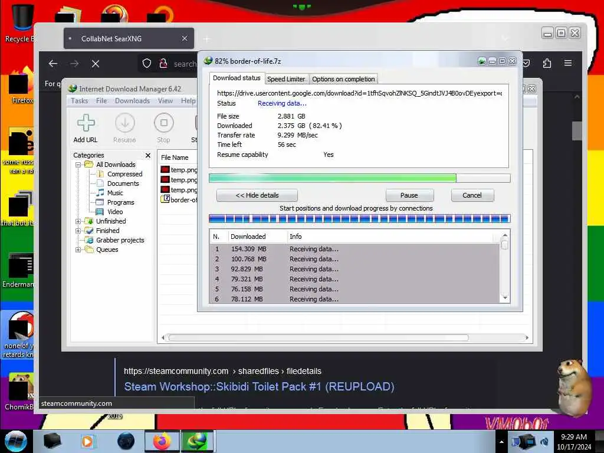This screenshot has height=453, width=604.
Task: Select the Programs category
Action: pyautogui.click(x=120, y=202)
